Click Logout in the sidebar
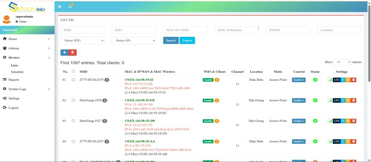The height and width of the screenshot is (162, 371). point(27,108)
